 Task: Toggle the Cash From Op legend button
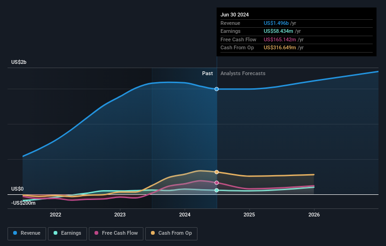click(171, 233)
